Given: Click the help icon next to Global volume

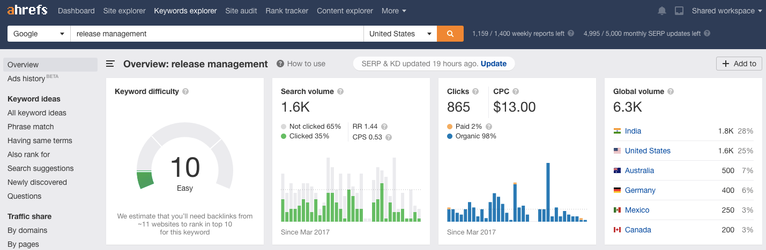Looking at the screenshot, I should (671, 91).
